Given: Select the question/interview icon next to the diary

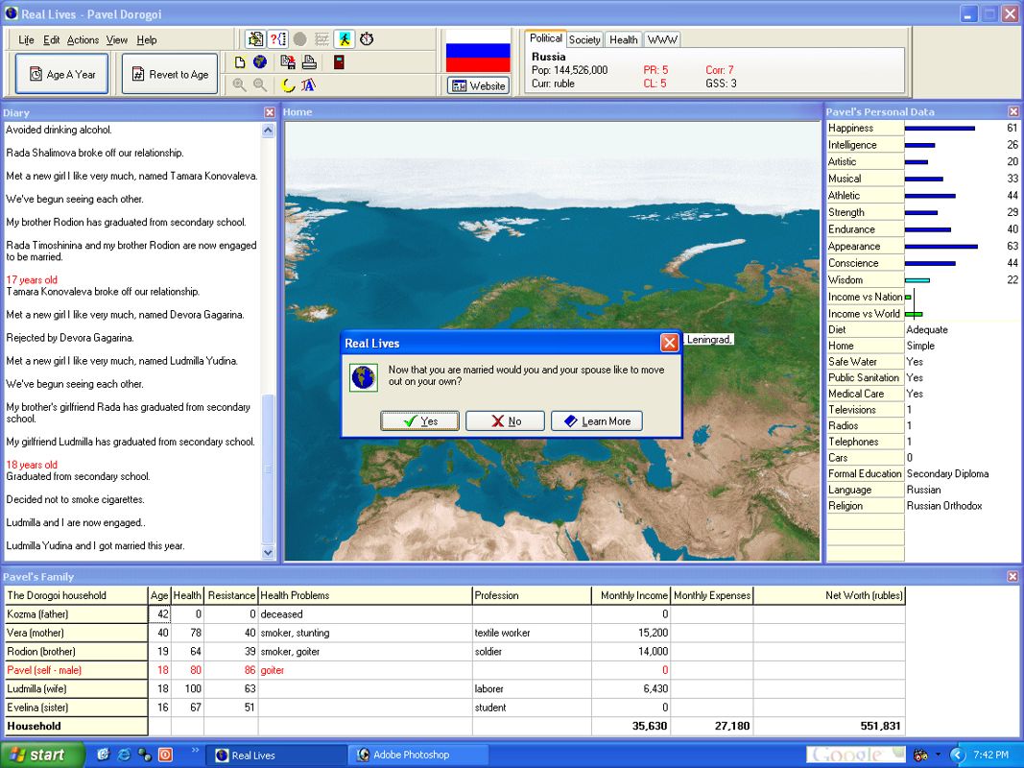Looking at the screenshot, I should [278, 39].
